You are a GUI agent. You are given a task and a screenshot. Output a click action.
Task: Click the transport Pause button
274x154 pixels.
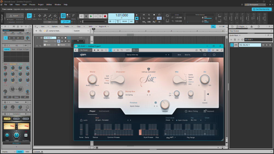pyautogui.click(x=96, y=16)
